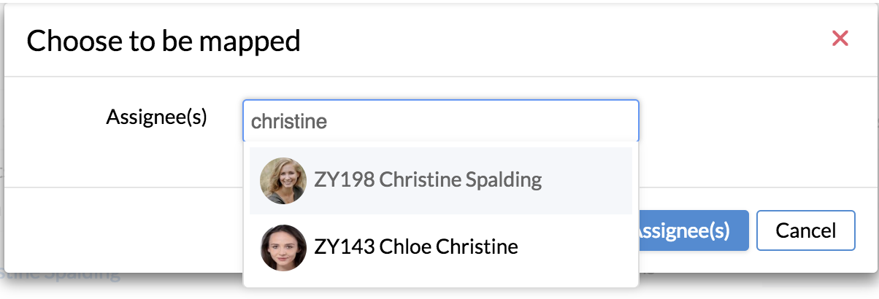This screenshot has width=879, height=299.
Task: Click the white Cancel button outline
Action: click(x=806, y=231)
